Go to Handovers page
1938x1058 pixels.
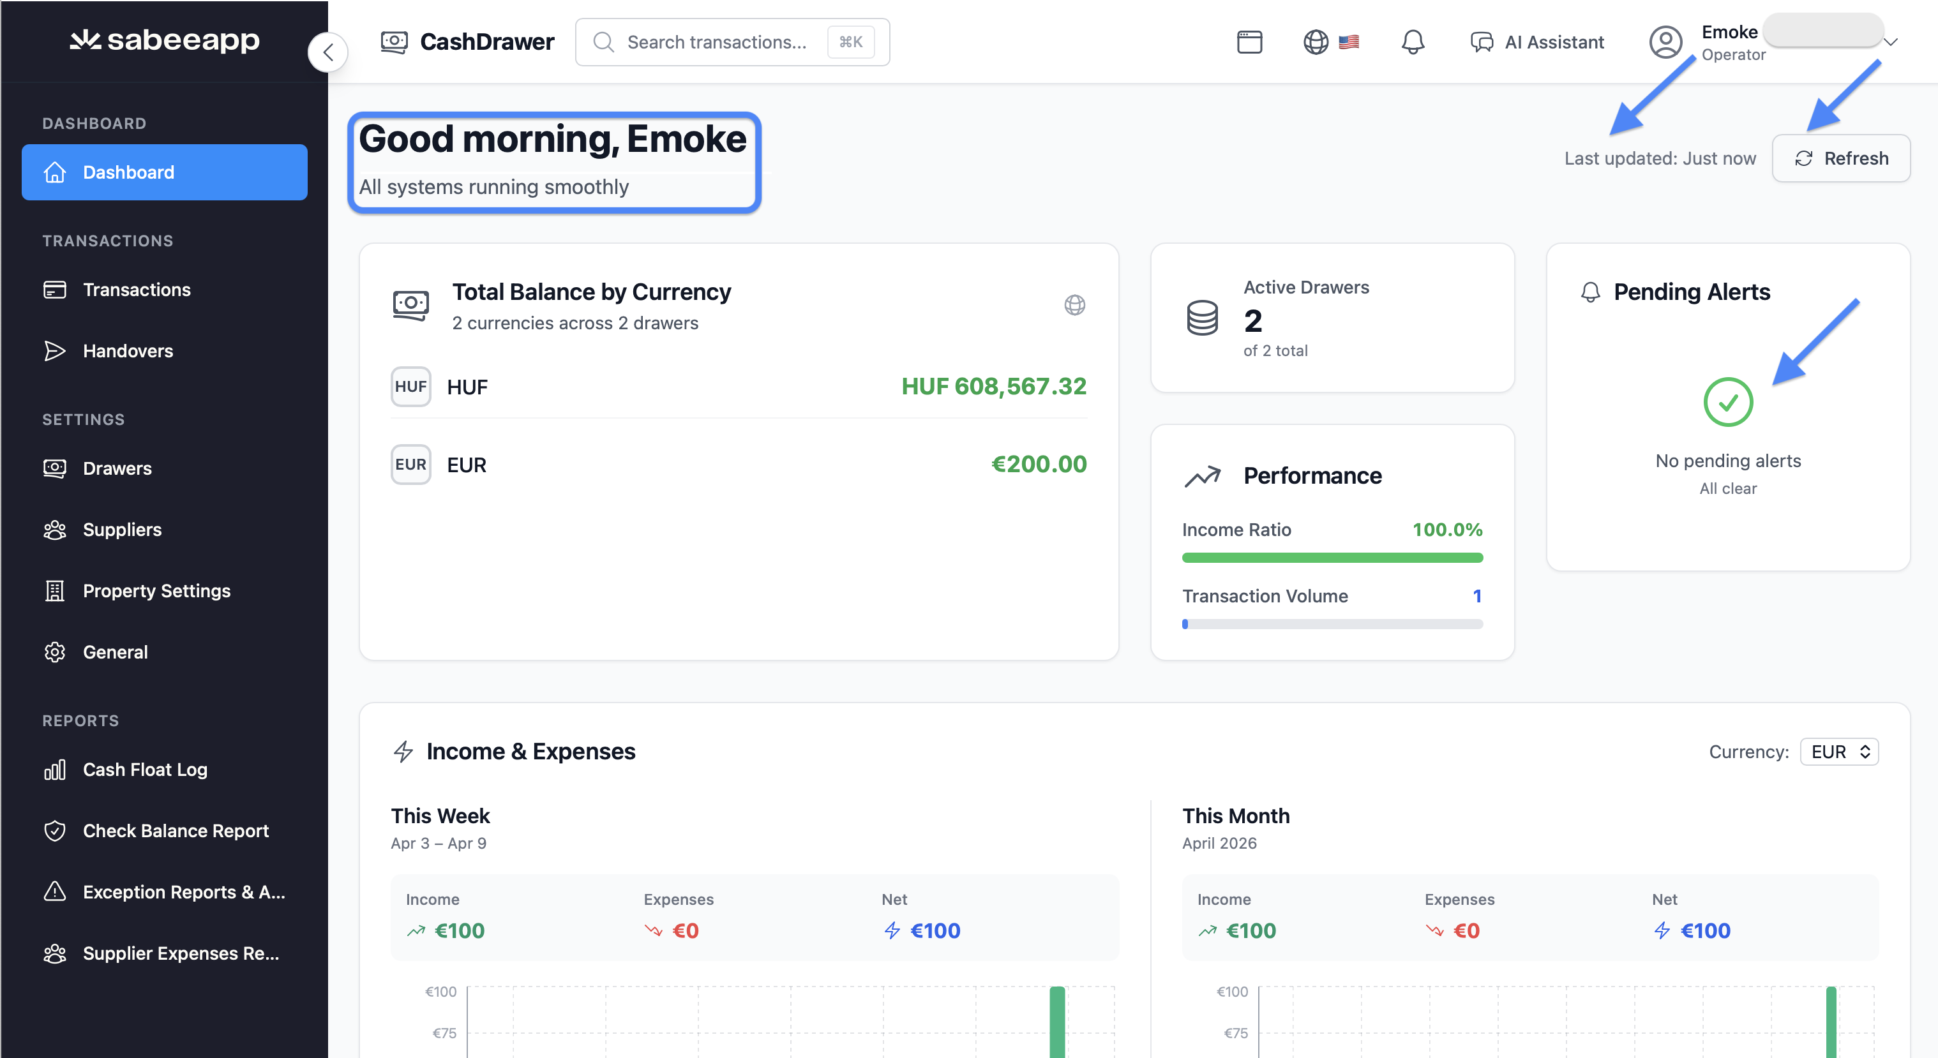pos(128,350)
